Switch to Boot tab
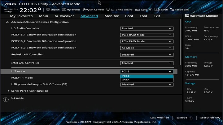The width and height of the screenshot is (223, 125). click(129, 16)
